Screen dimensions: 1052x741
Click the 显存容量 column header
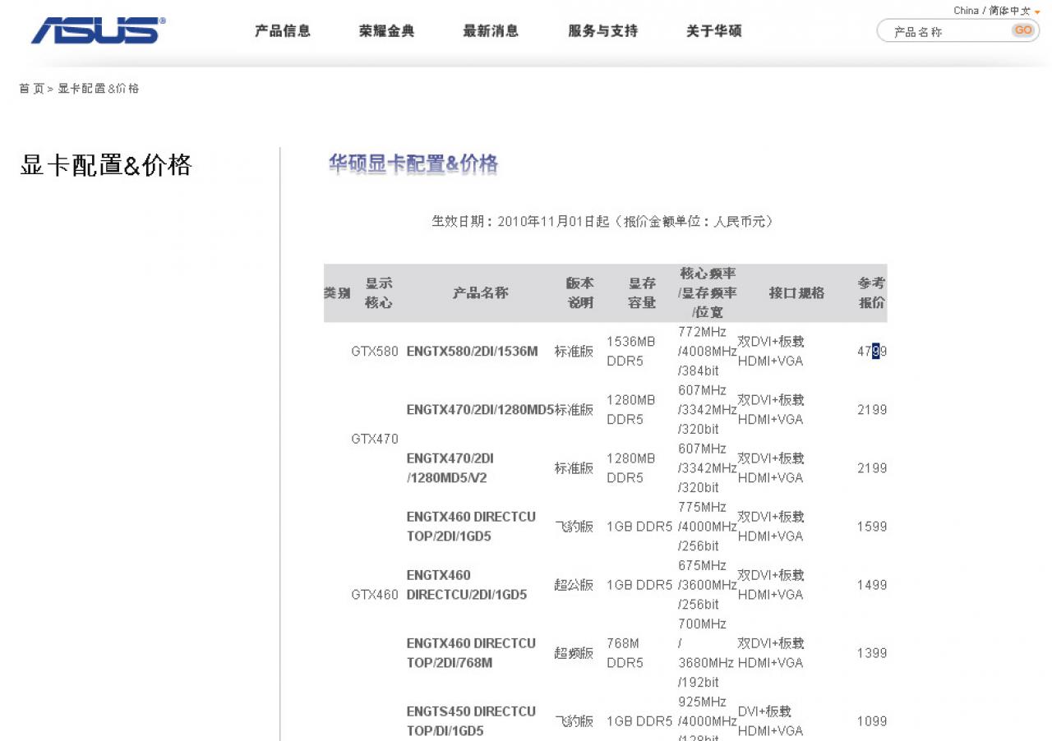click(x=642, y=292)
